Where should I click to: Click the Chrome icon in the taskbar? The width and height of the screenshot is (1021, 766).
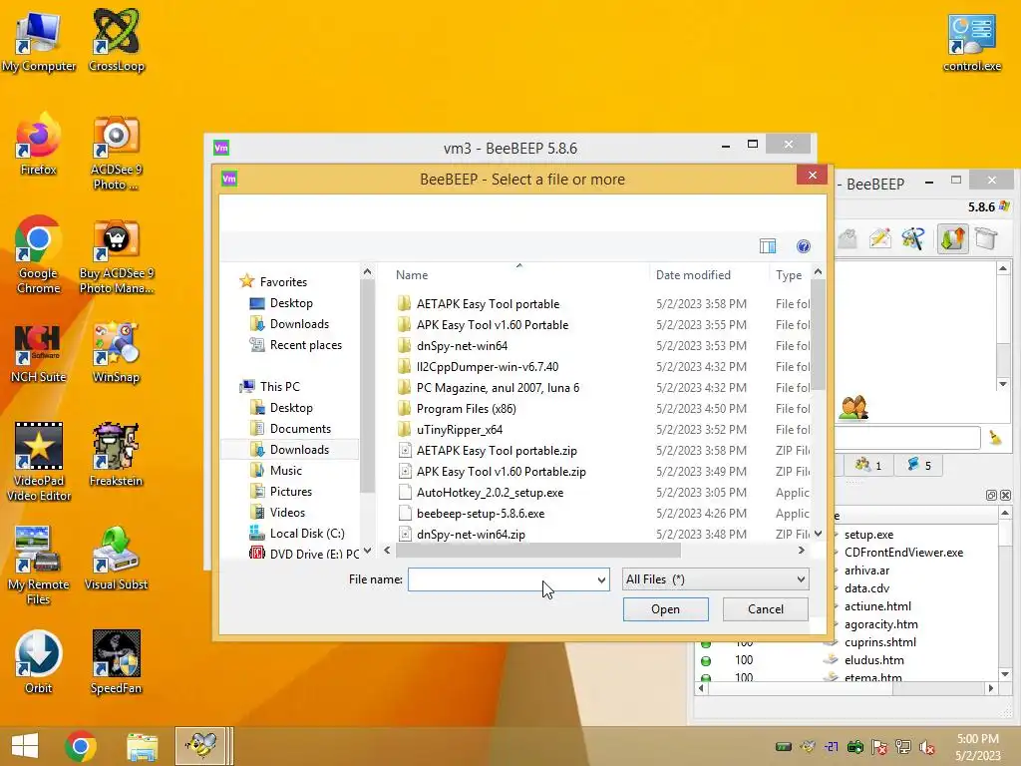81,746
